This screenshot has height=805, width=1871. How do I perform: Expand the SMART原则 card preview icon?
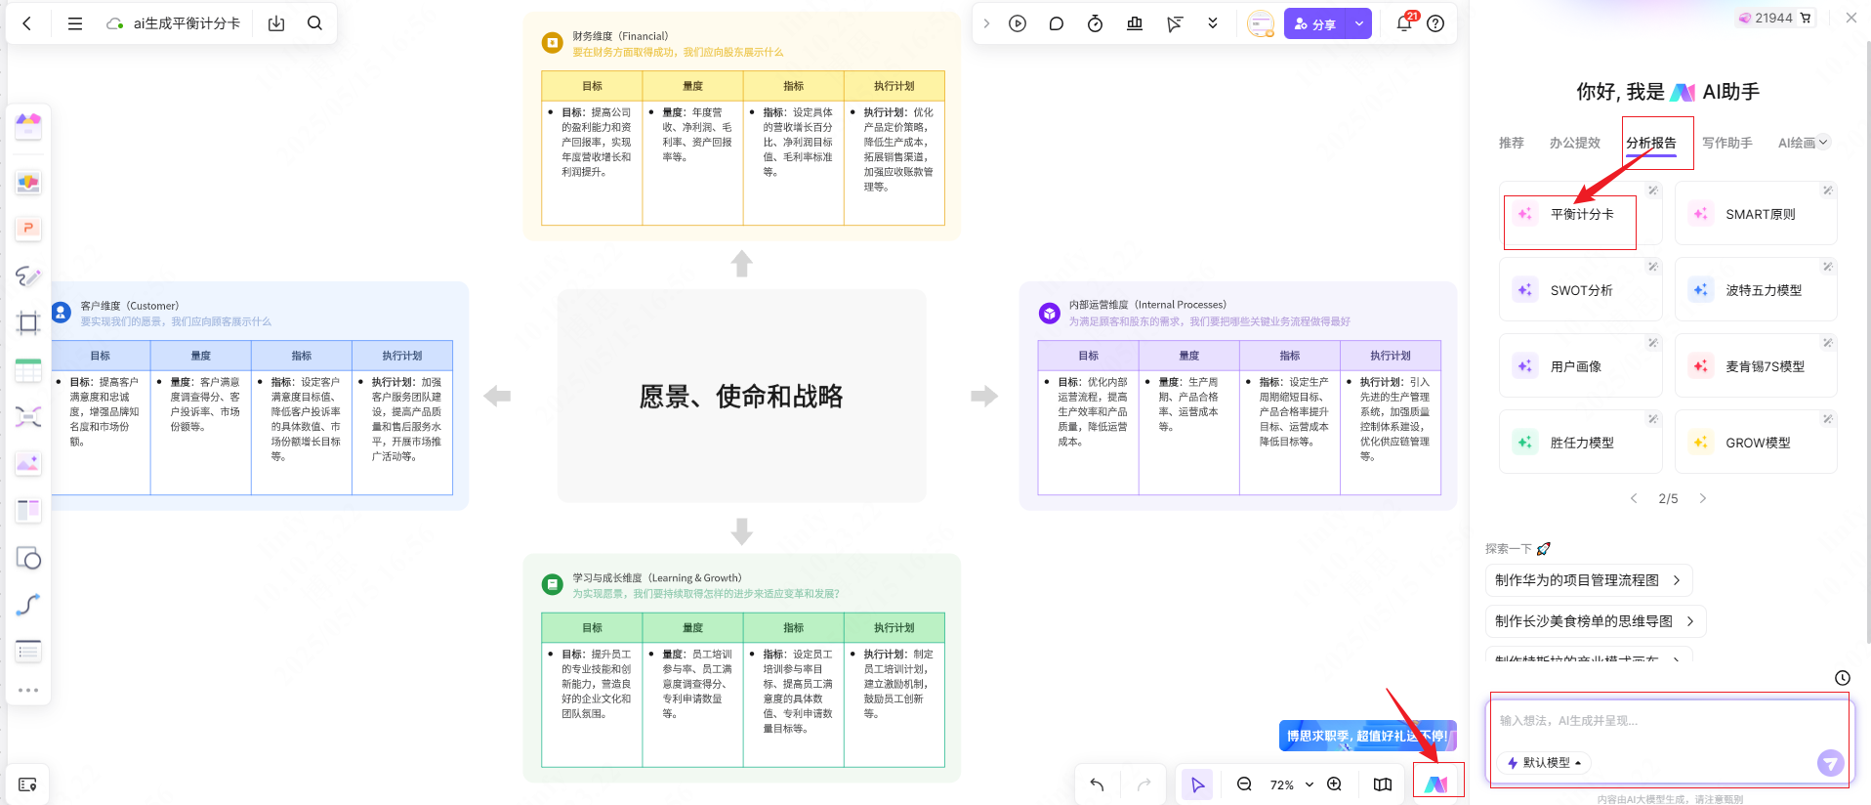(1827, 191)
